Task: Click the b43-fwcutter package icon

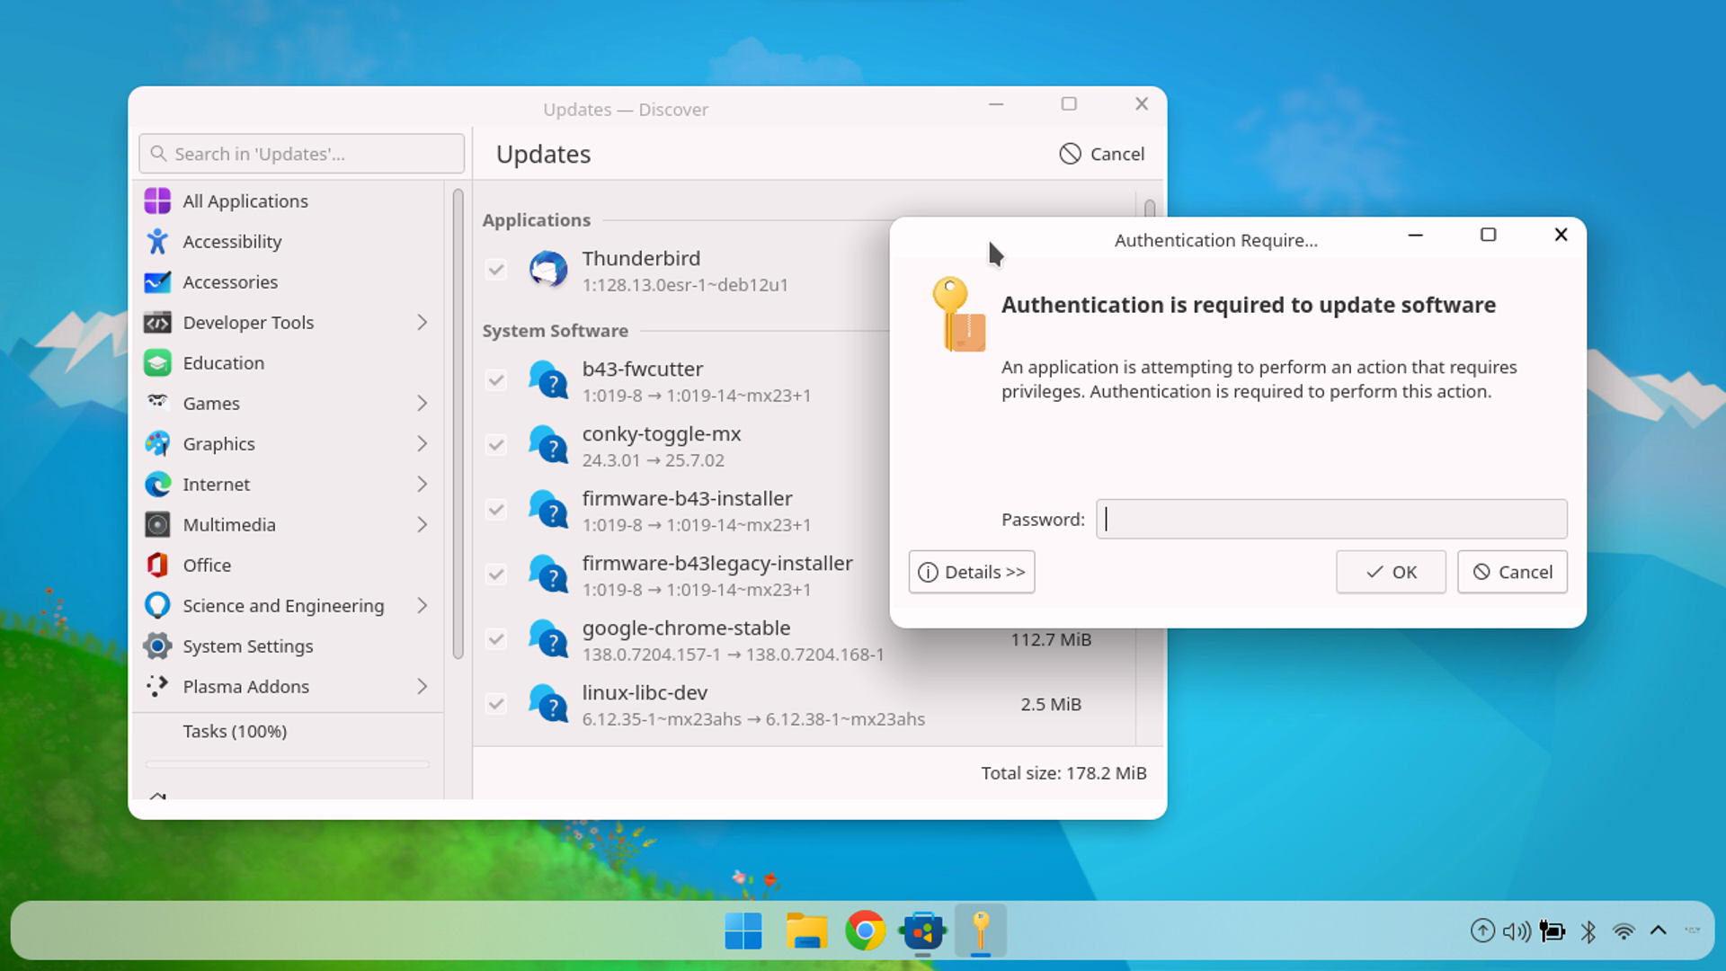Action: [x=548, y=380]
